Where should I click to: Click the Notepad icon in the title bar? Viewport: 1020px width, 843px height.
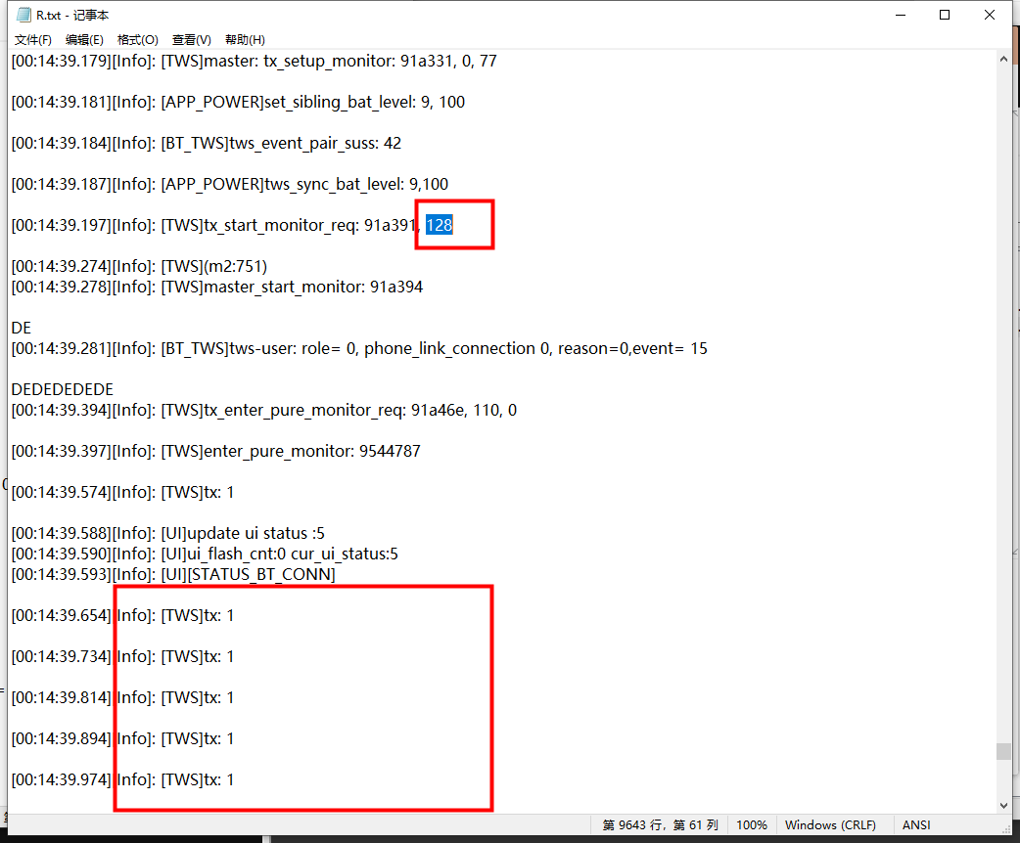pos(23,15)
